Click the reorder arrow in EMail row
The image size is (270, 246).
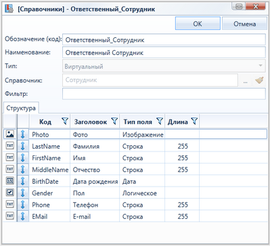pyautogui.click(x=23, y=216)
